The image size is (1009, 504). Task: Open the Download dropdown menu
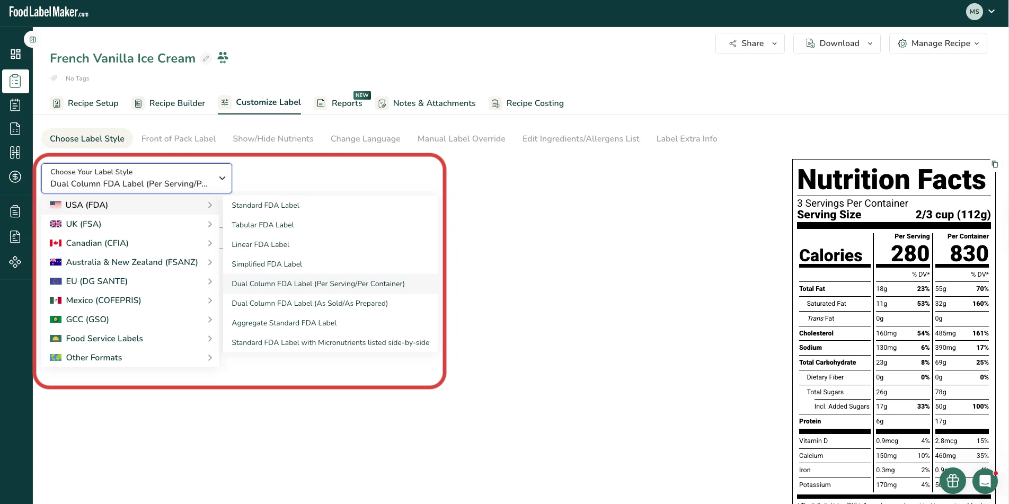coord(837,43)
